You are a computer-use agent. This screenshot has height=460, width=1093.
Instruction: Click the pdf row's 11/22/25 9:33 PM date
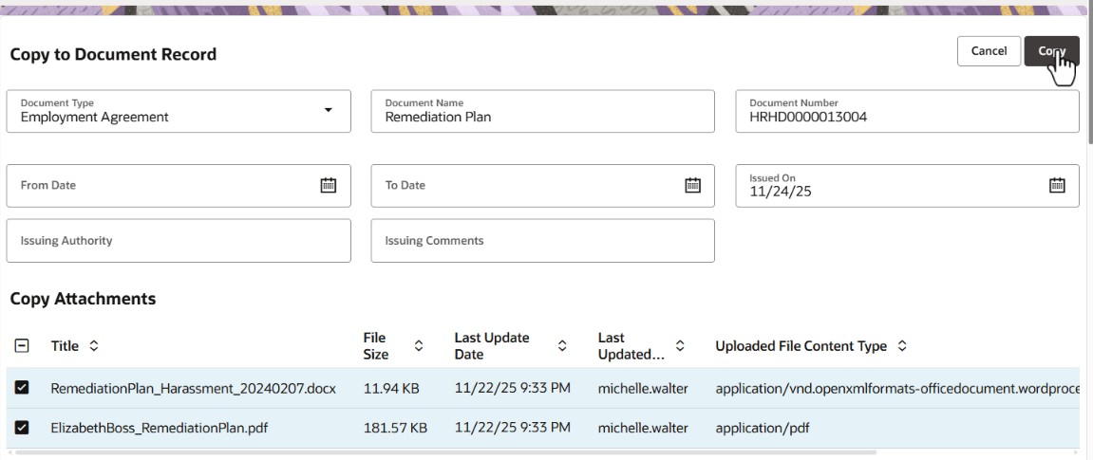pyautogui.click(x=513, y=428)
